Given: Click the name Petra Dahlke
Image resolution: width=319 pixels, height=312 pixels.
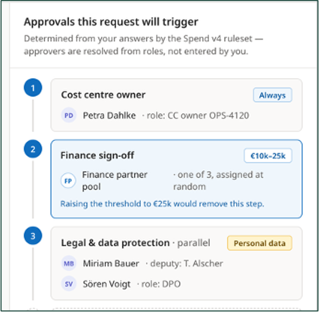Looking at the screenshot, I should [x=109, y=115].
